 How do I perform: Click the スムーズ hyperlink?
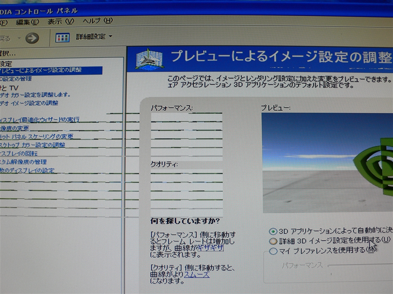coord(197,274)
